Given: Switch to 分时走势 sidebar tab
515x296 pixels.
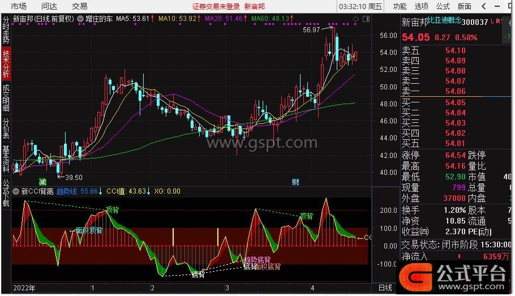Looking at the screenshot, I should click(6, 30).
